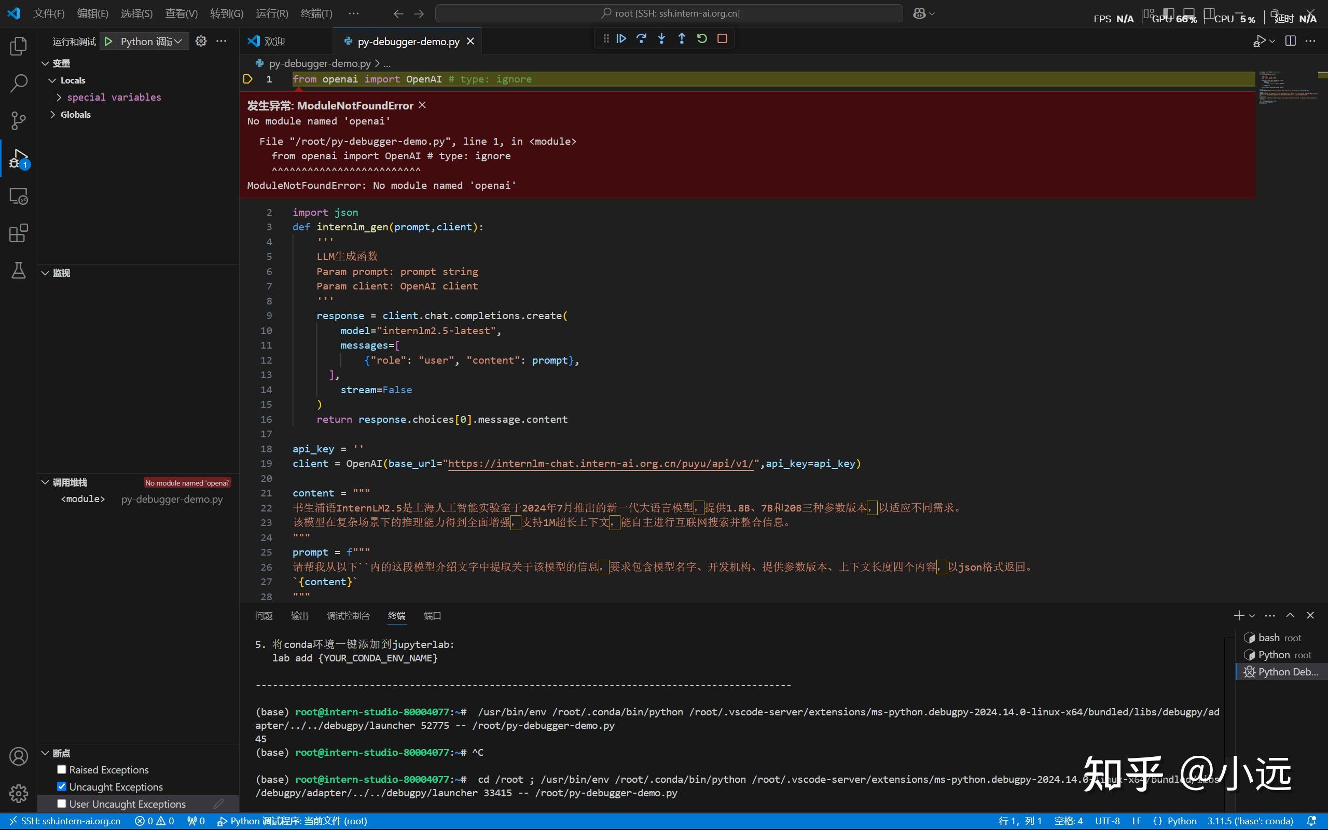Open debug panel more actions ellipsis
The width and height of the screenshot is (1328, 830).
(221, 41)
